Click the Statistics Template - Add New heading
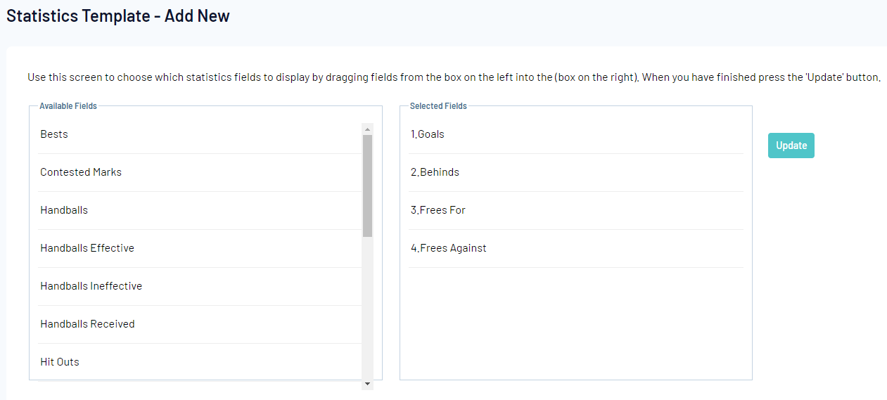The width and height of the screenshot is (887, 400). (x=118, y=15)
